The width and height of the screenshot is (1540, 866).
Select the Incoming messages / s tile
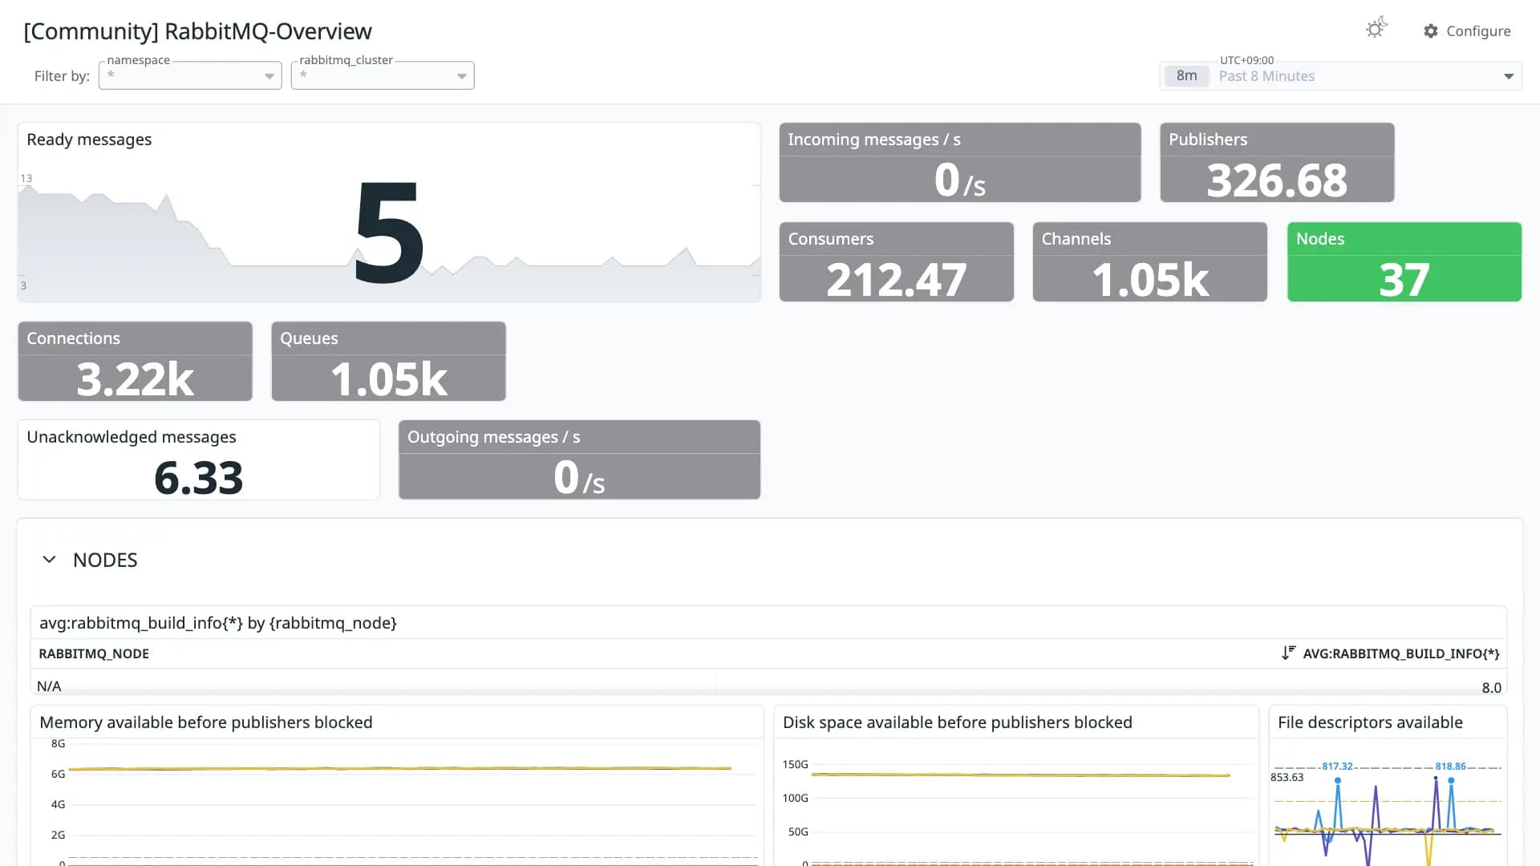tap(960, 162)
